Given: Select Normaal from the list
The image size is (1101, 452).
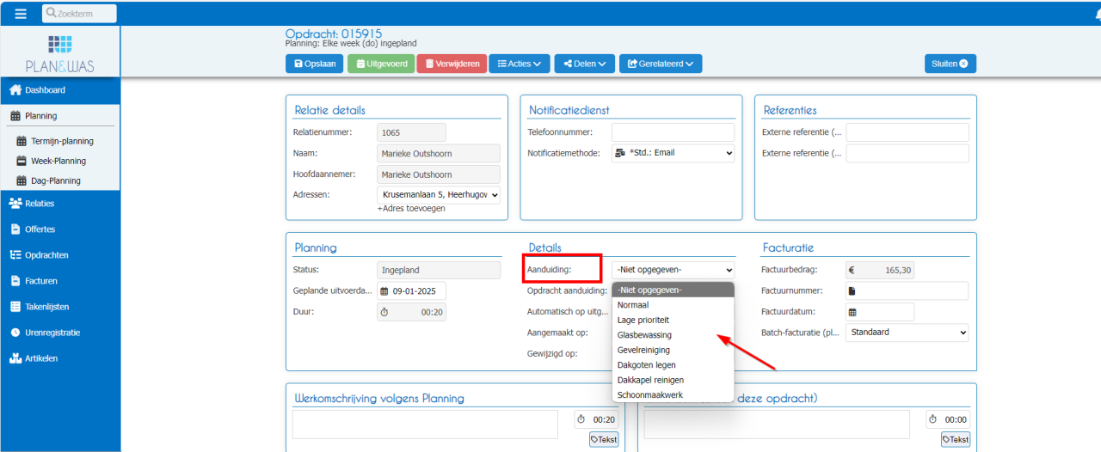Looking at the screenshot, I should [x=673, y=305].
